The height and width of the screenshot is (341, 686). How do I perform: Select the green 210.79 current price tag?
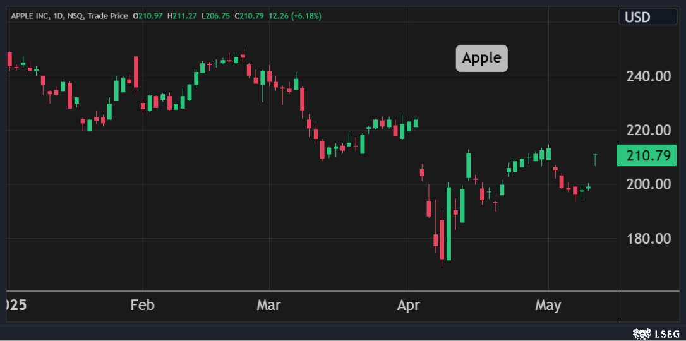(x=647, y=155)
